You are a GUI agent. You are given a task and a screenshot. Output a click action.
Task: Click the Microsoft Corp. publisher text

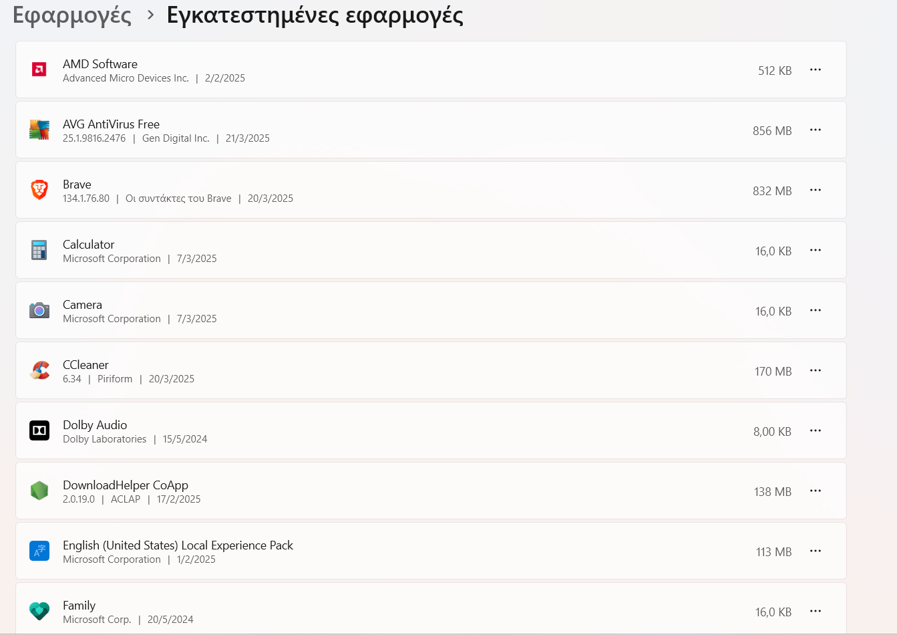pyautogui.click(x=97, y=620)
